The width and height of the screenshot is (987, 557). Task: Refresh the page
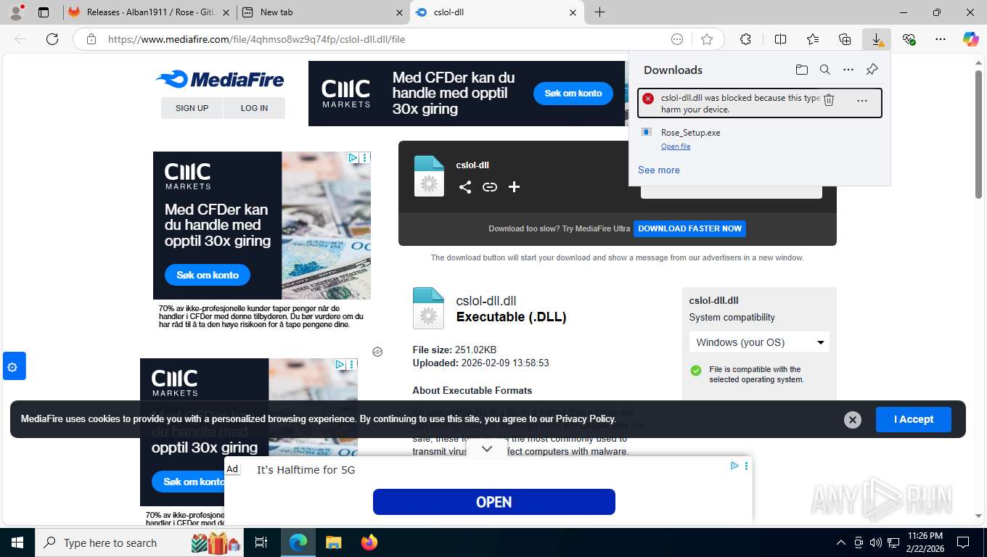(52, 39)
